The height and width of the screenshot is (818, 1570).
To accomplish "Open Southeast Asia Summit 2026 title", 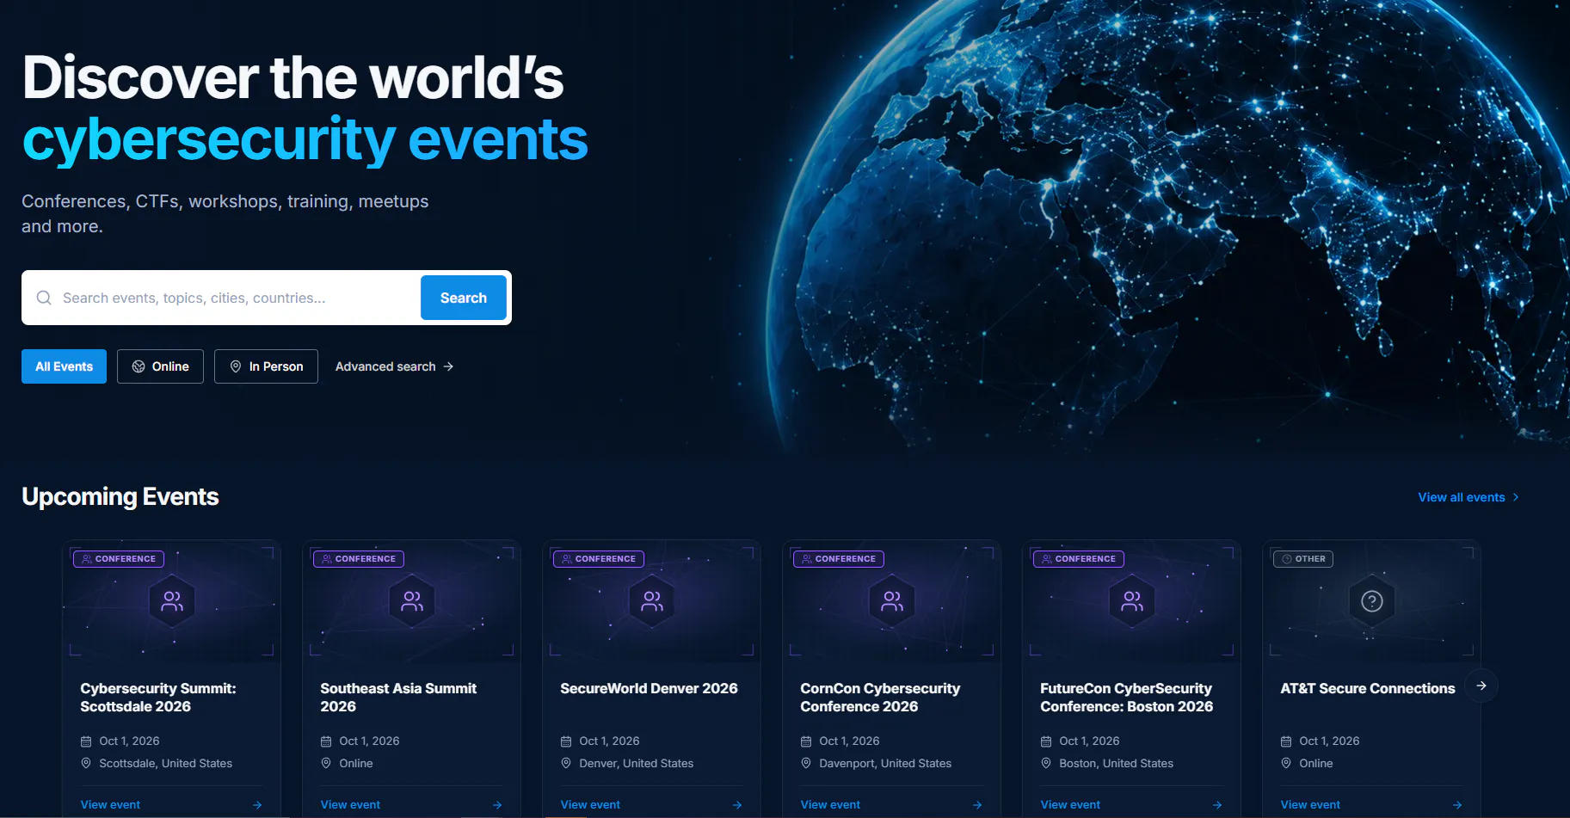I will (x=398, y=698).
